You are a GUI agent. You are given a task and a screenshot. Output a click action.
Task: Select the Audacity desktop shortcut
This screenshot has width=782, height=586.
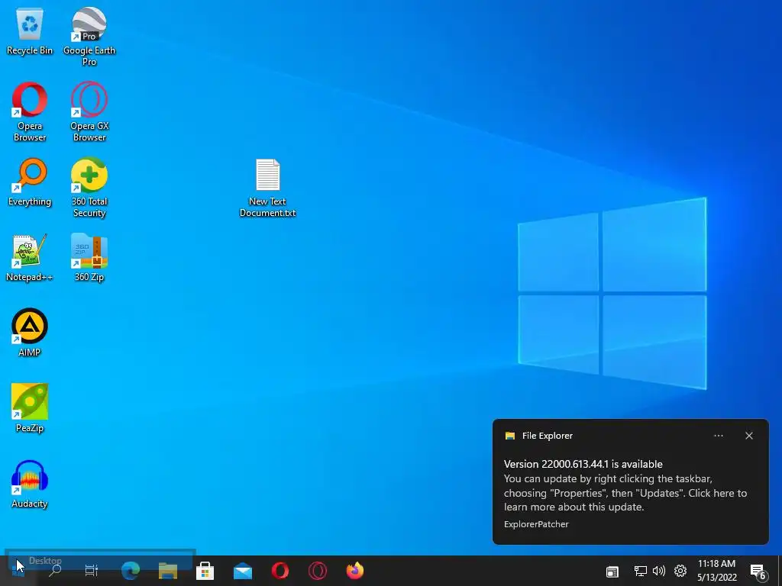click(30, 484)
